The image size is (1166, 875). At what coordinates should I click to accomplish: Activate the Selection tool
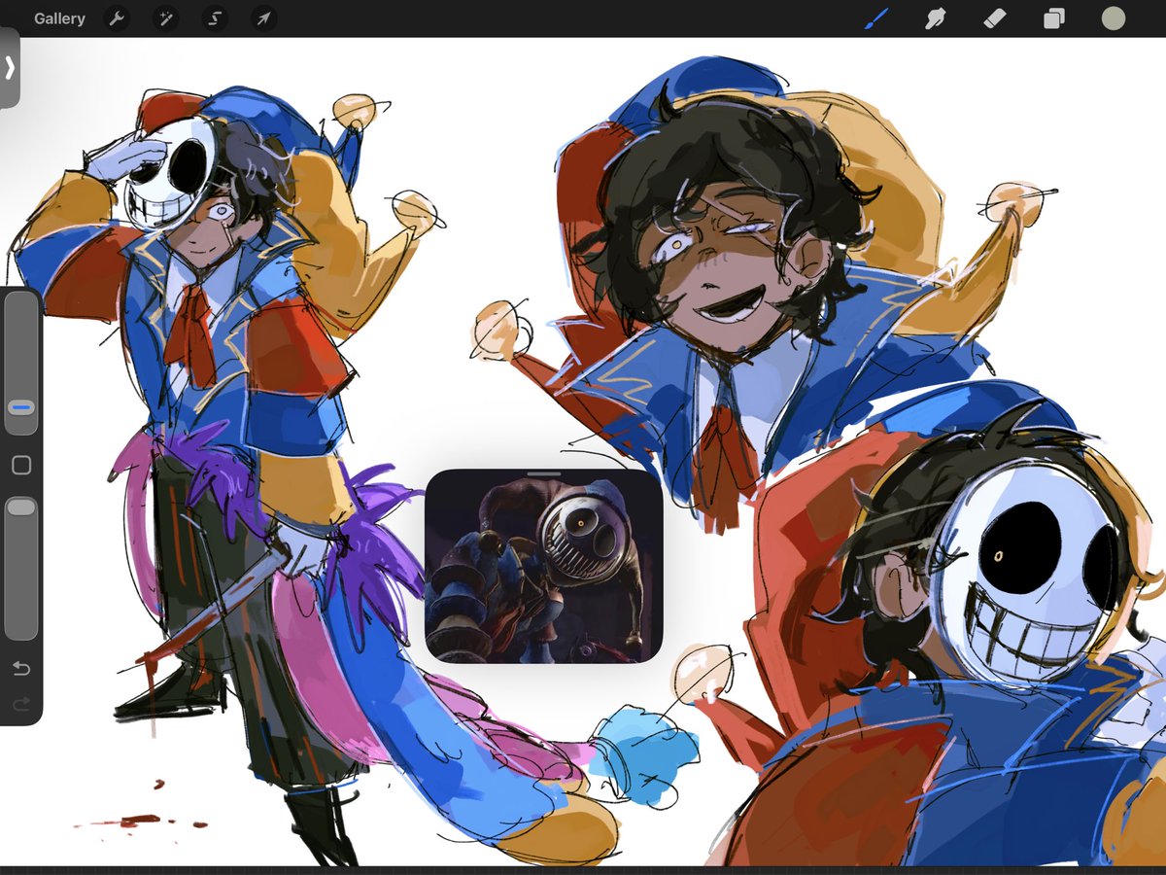click(215, 18)
